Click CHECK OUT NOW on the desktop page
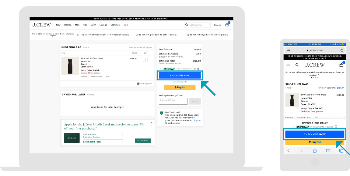The image size is (350, 176). click(180, 76)
